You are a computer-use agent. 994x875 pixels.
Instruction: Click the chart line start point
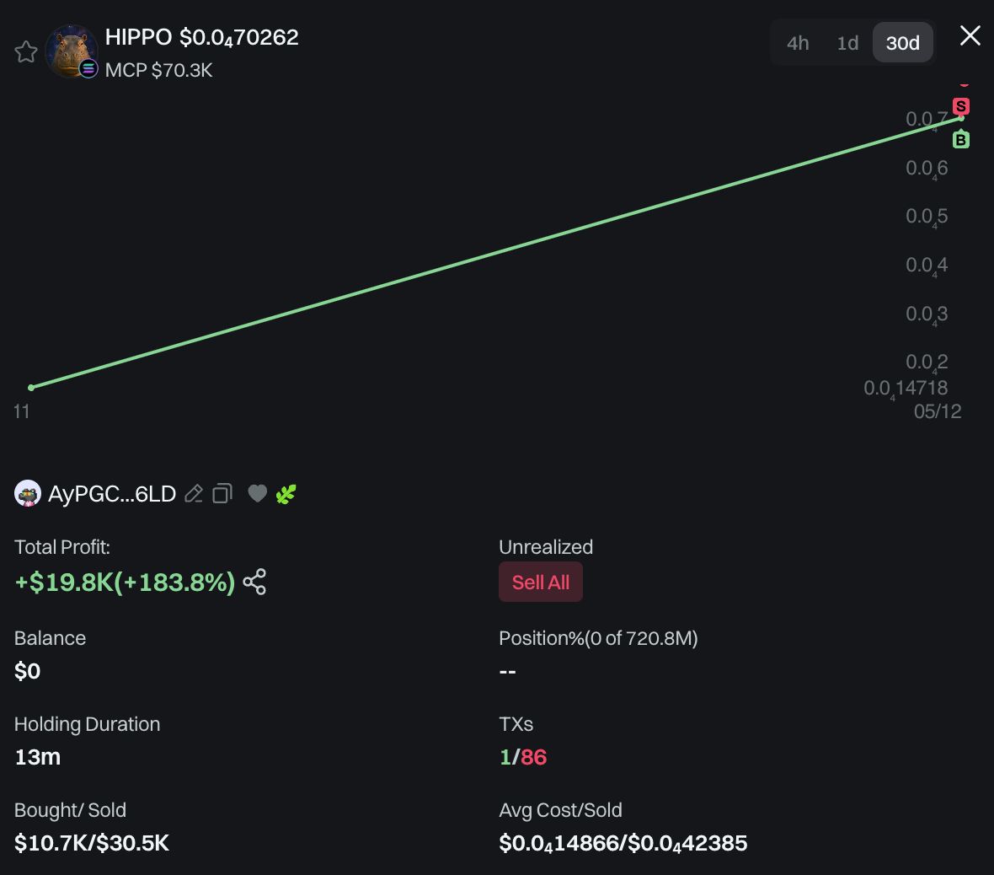[x=31, y=388]
